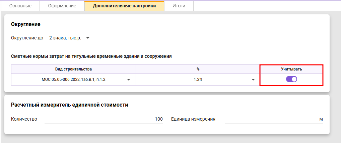Toggle the Учитывать switch
The height and width of the screenshot is (143, 341).
coord(291,79)
